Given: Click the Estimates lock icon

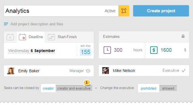Looking at the screenshot, I should (x=183, y=36).
